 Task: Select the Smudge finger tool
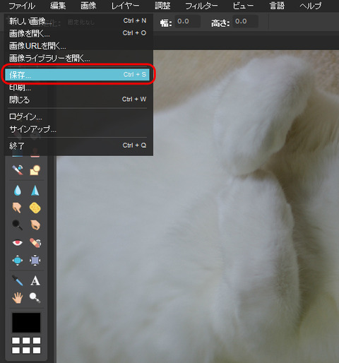pos(17,208)
